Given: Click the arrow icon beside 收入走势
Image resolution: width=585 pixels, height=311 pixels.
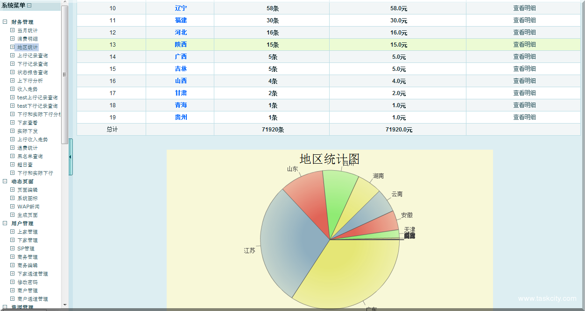Looking at the screenshot, I should coord(13,89).
